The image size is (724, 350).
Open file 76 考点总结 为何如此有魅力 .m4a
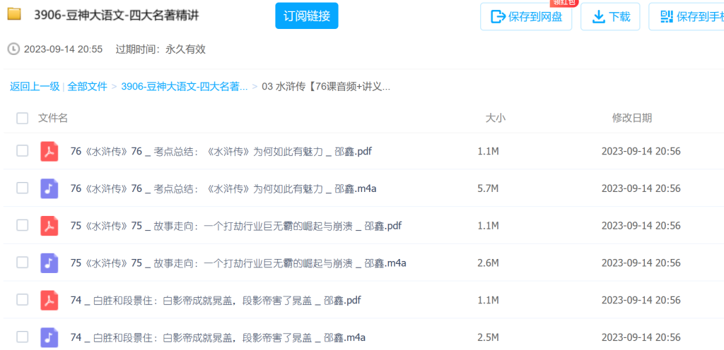pyautogui.click(x=223, y=188)
